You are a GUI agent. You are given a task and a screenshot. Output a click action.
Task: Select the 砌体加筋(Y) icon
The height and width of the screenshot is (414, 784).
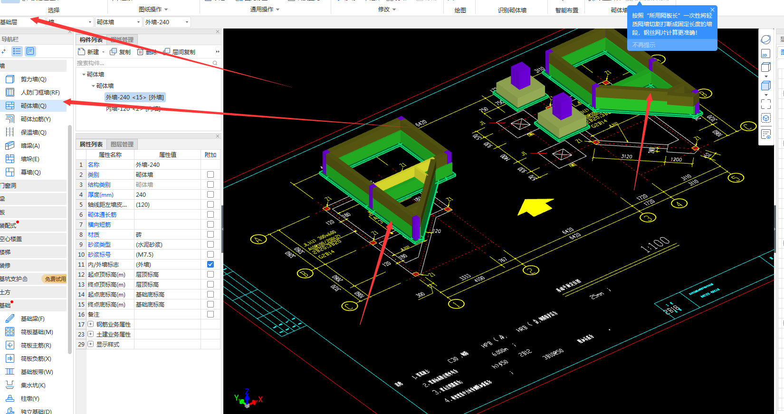coord(10,119)
